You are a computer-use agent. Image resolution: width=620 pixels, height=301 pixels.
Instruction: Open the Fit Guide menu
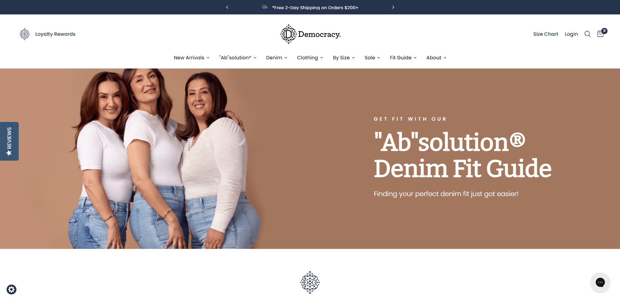[403, 58]
